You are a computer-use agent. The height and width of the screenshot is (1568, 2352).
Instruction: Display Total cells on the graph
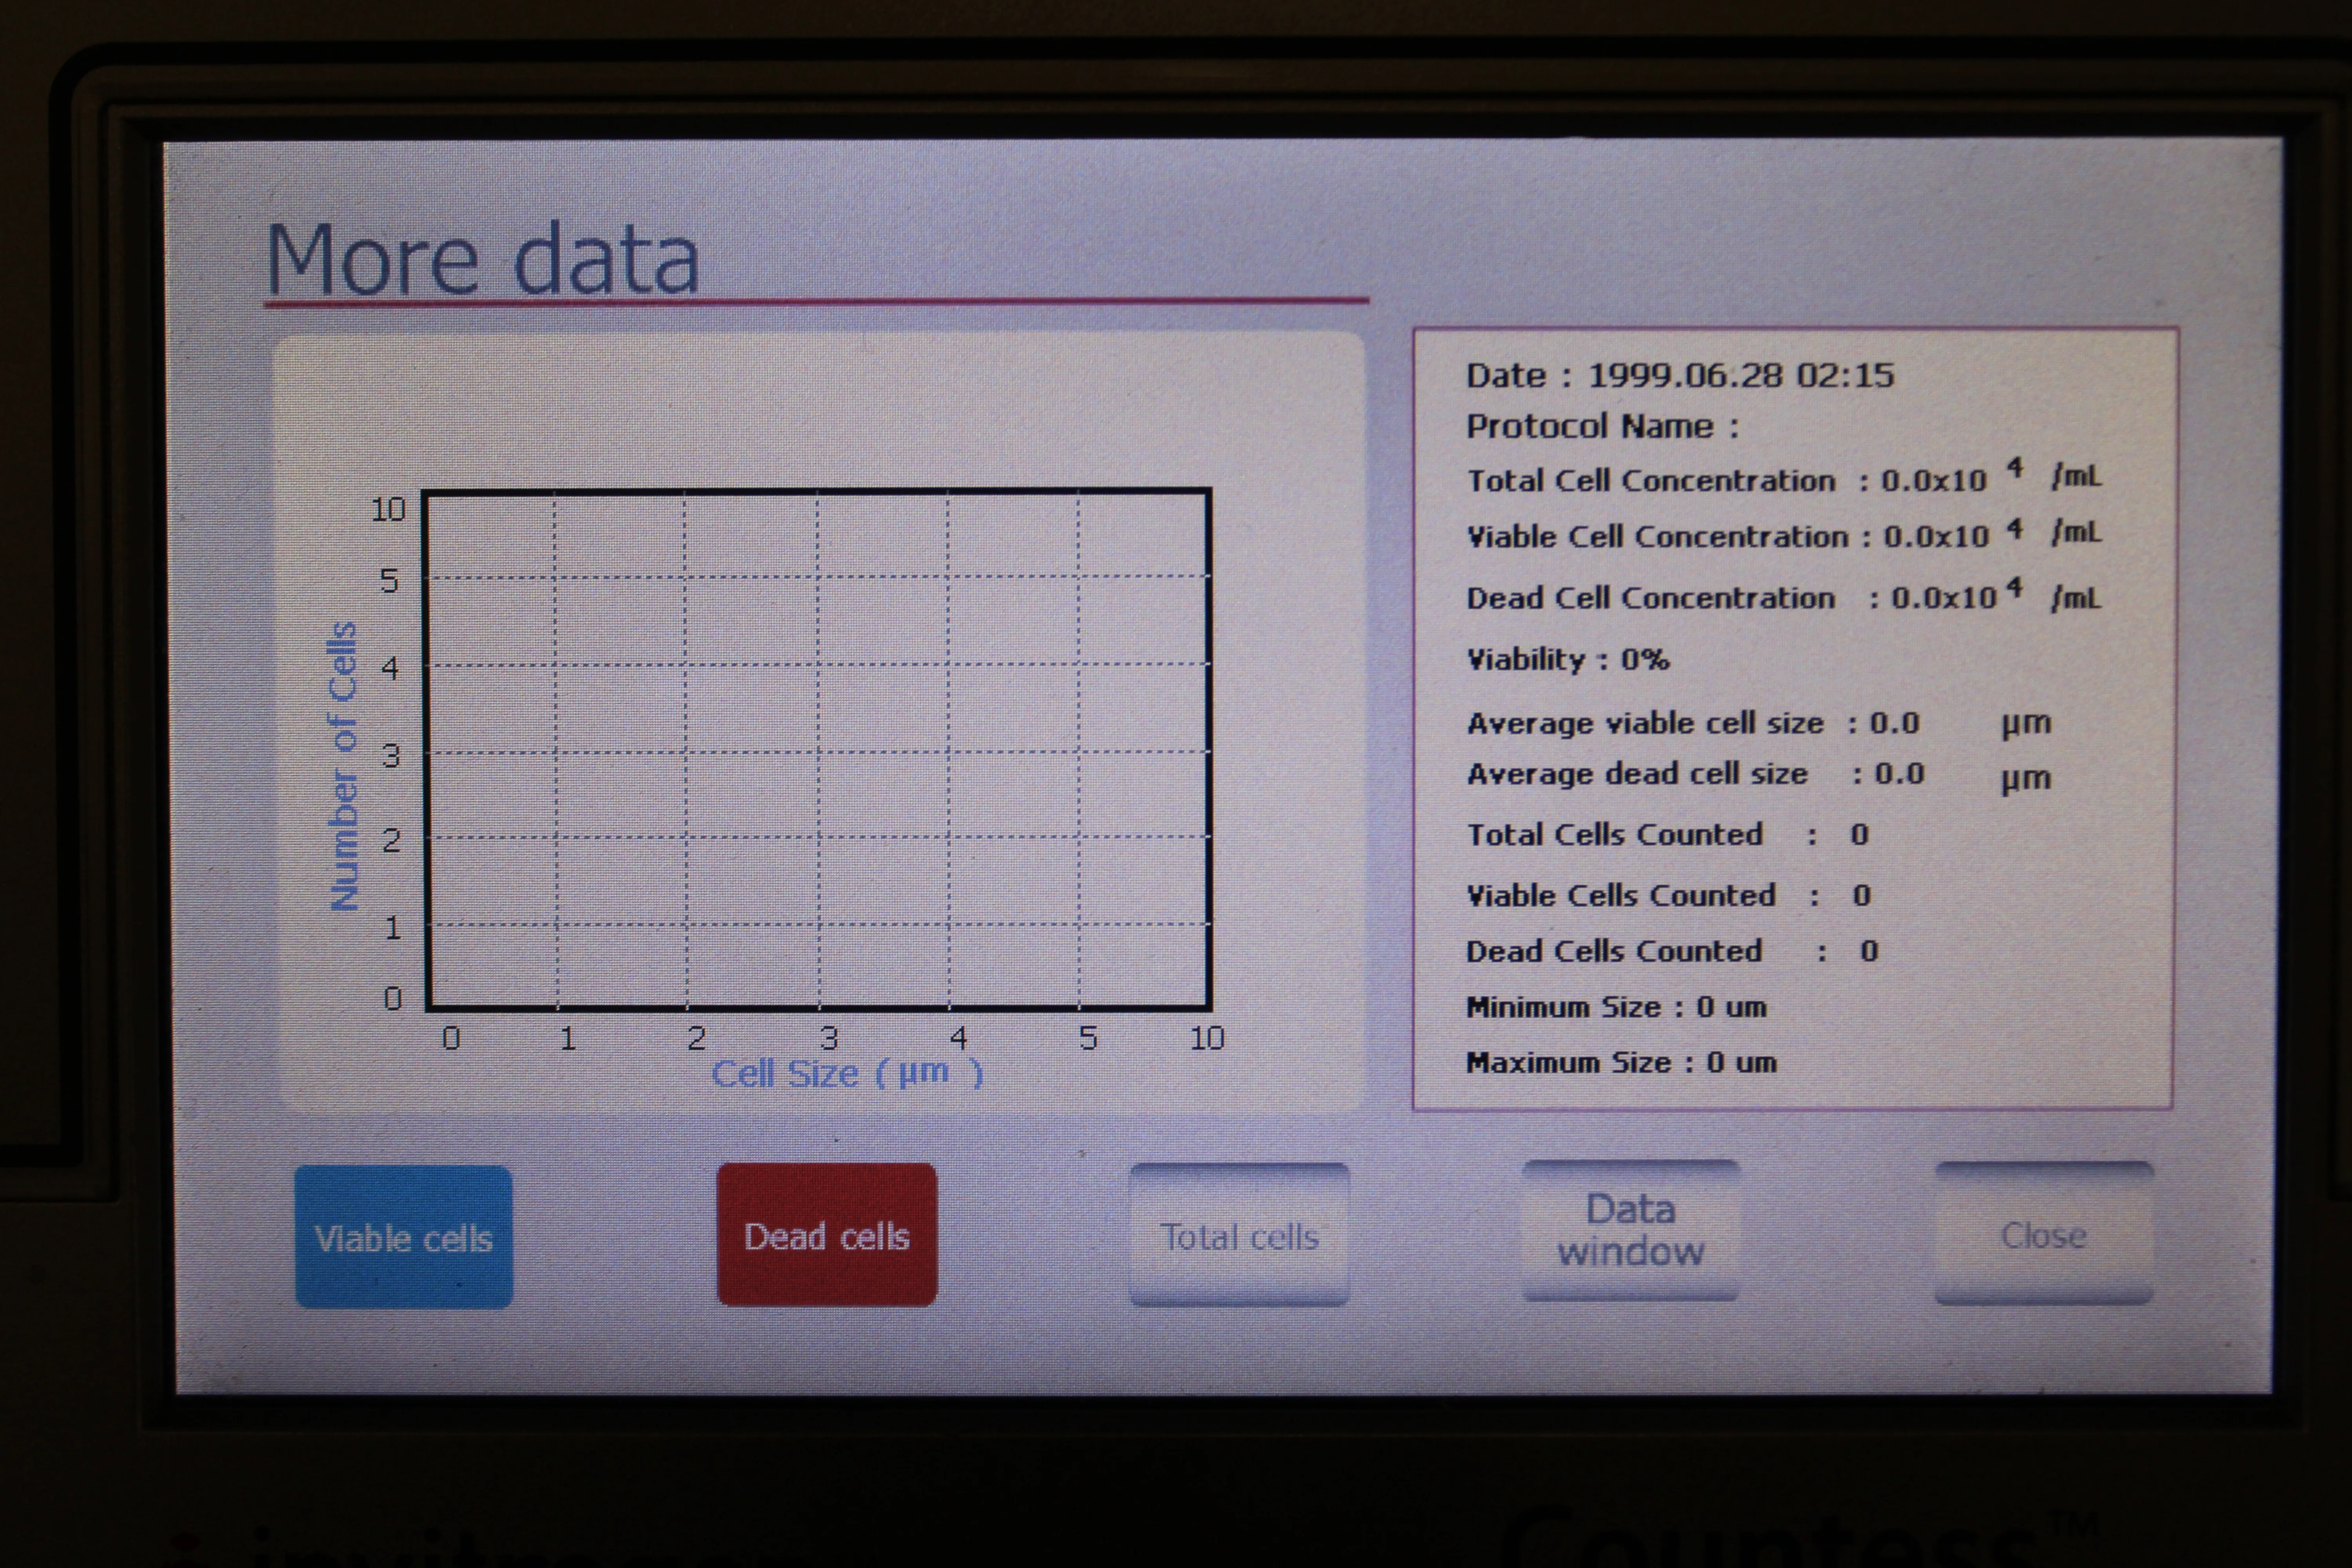coord(1239,1235)
